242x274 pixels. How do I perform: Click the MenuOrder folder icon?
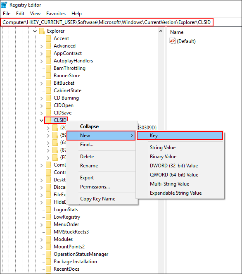click(48, 224)
